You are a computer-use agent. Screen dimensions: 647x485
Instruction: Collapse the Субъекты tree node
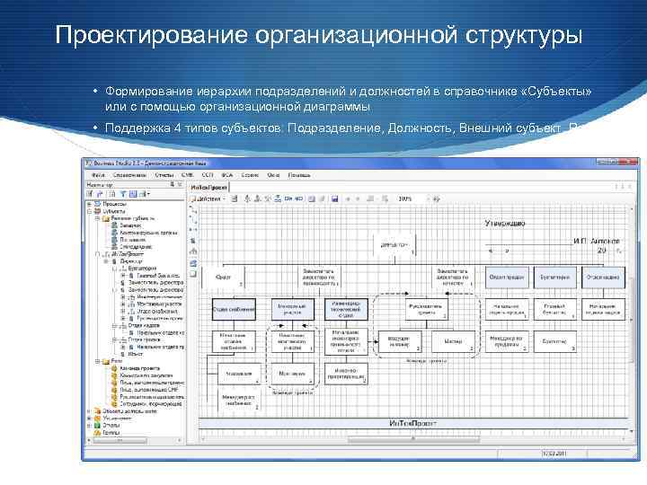coord(89,211)
